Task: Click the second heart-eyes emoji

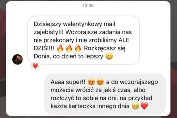Action: click(x=100, y=82)
